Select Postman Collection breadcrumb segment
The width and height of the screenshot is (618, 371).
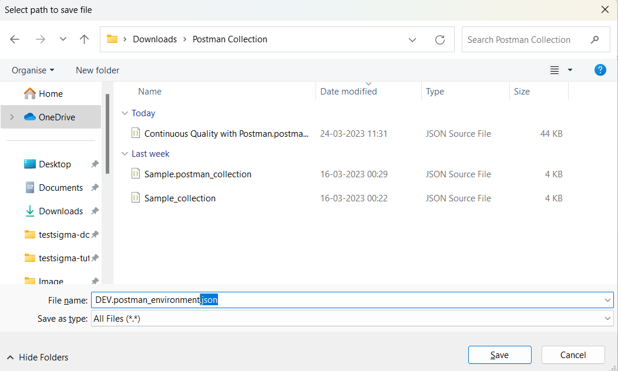coord(230,39)
